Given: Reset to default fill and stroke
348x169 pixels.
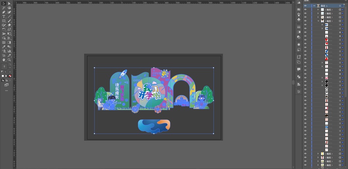Looking at the screenshot, I should point(2,72).
